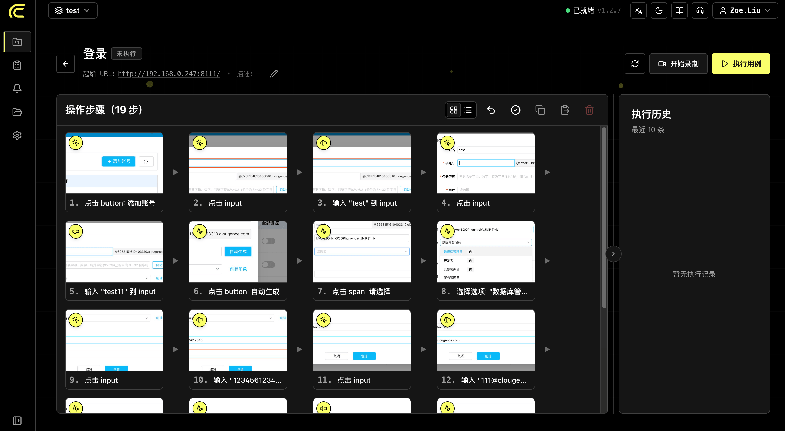Open settings gear in sidebar
Image resolution: width=785 pixels, height=431 pixels.
pyautogui.click(x=17, y=135)
